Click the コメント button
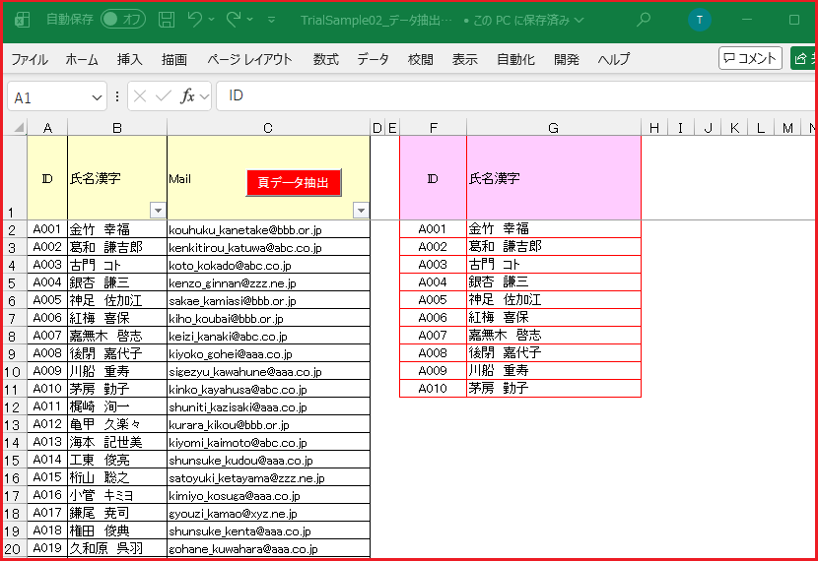818x561 pixels. click(x=750, y=58)
